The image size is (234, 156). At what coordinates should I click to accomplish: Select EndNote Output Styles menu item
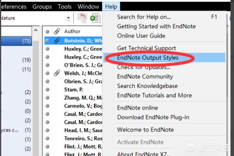[164, 58]
